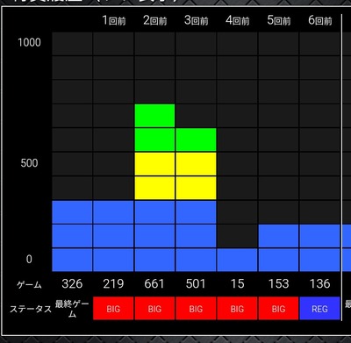Click the top green block in the 2回前 column

tap(154, 116)
